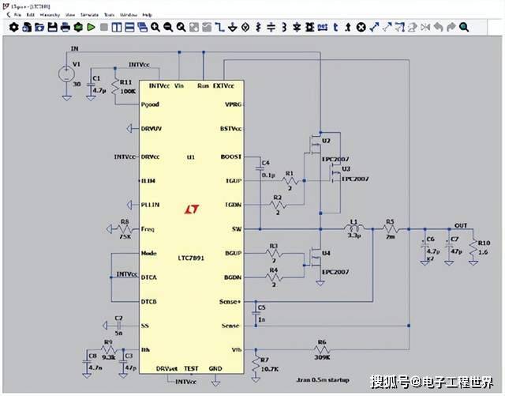Viewport: 505px width, 396px height.
Task: Click the Delete (circled X) tool
Action: (x=361, y=27)
